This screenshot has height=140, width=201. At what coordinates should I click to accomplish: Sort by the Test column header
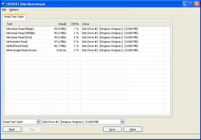(26, 24)
